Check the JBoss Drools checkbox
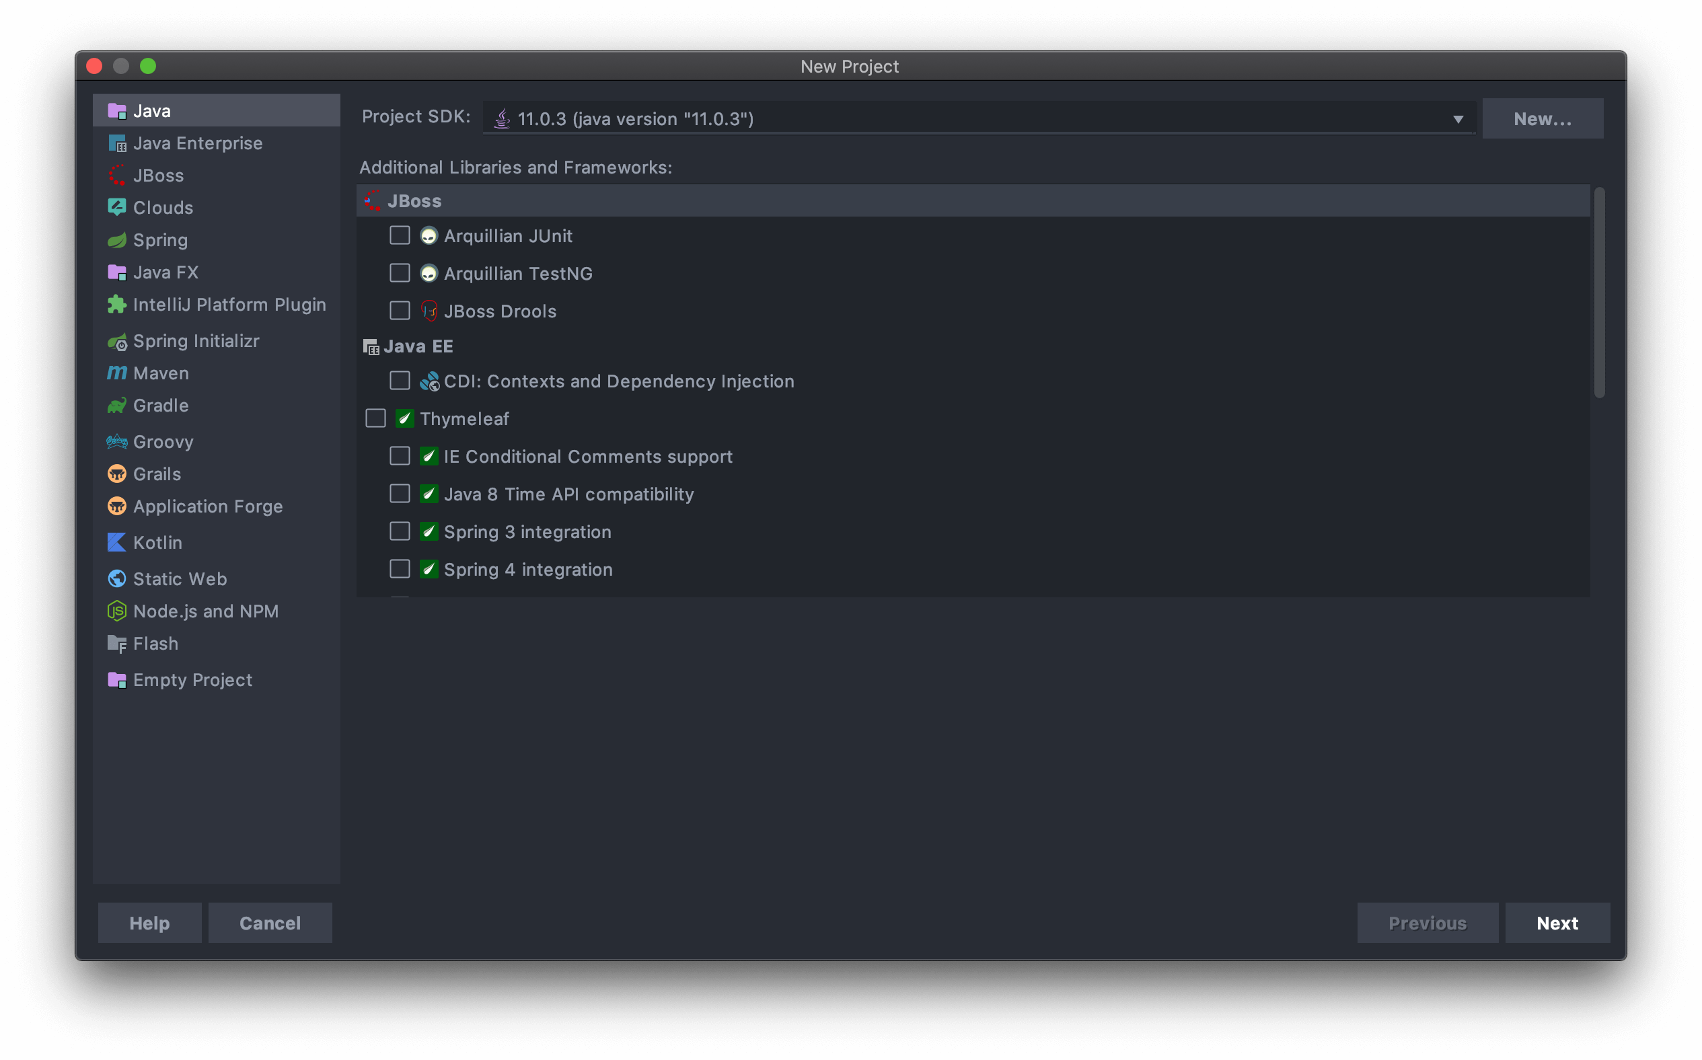 click(400, 311)
